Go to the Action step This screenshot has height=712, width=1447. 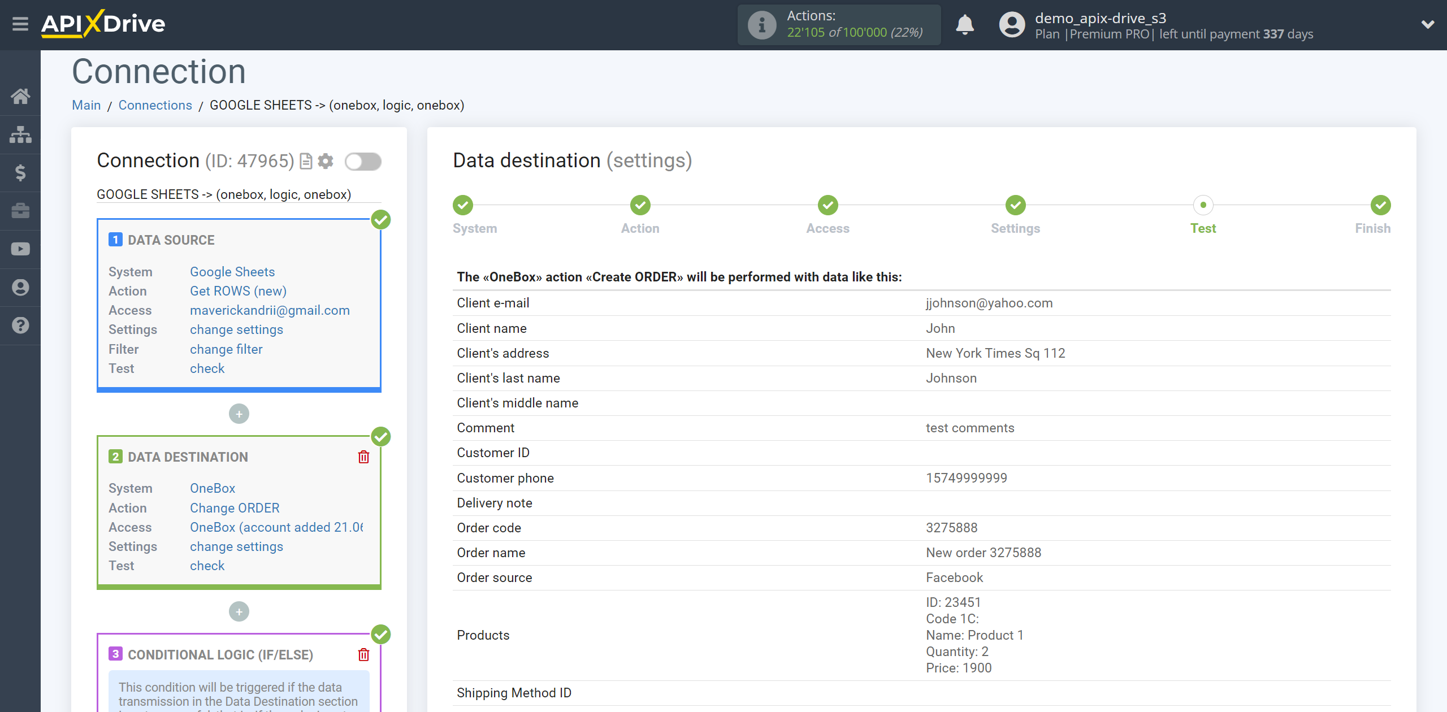640,205
